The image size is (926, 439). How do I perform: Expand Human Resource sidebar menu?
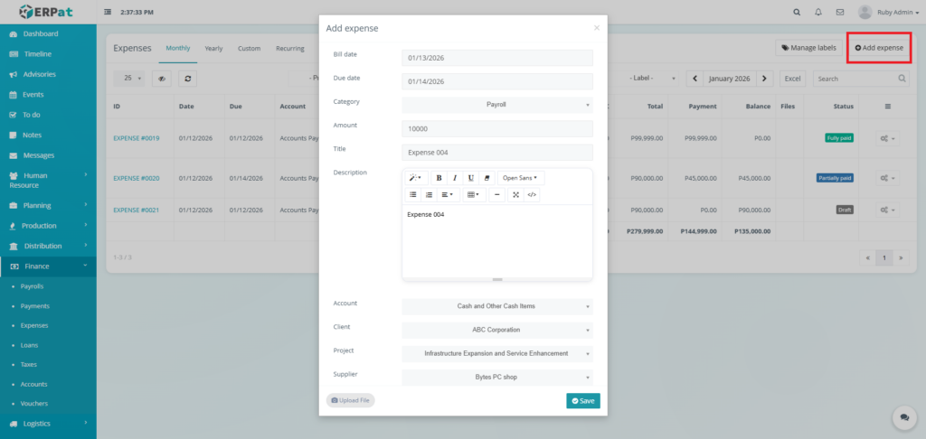click(x=49, y=180)
